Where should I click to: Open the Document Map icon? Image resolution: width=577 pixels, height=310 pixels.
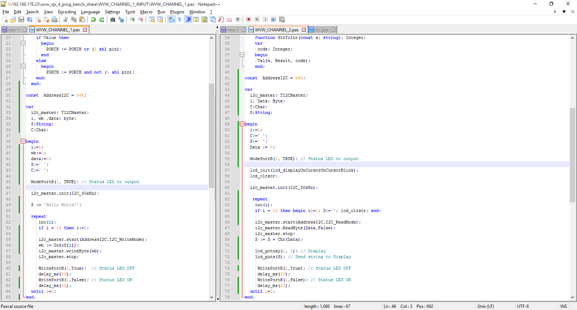(204, 19)
